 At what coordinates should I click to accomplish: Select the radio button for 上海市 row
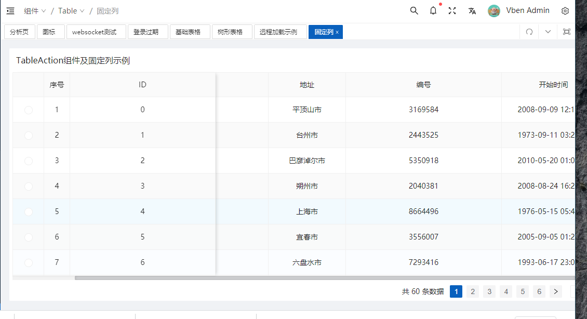coord(28,211)
